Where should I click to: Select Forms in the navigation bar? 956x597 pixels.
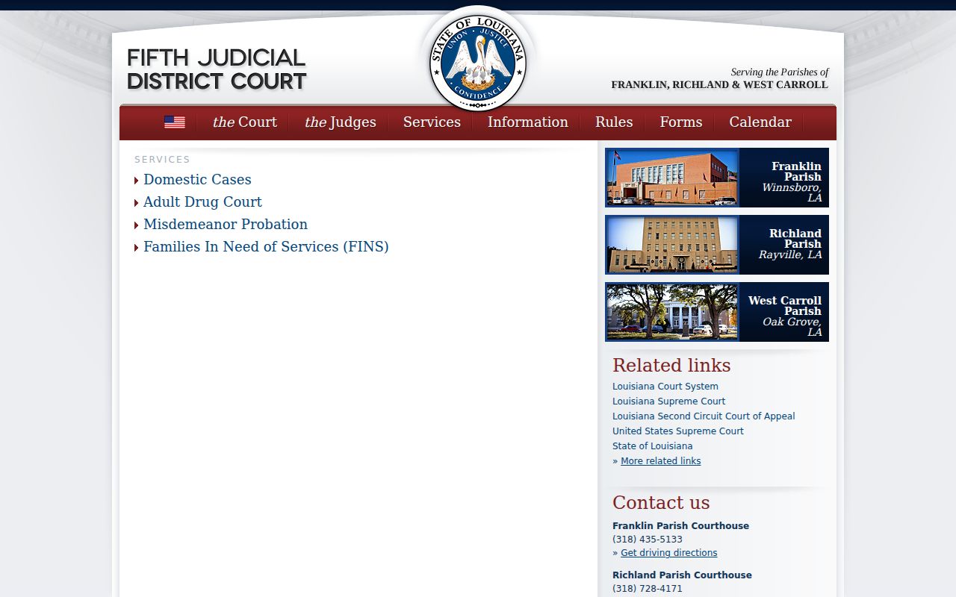(x=681, y=122)
